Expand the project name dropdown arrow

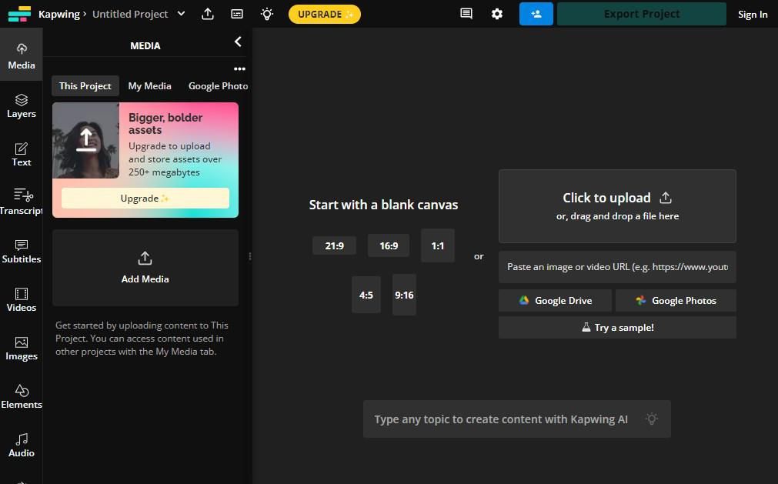point(181,14)
